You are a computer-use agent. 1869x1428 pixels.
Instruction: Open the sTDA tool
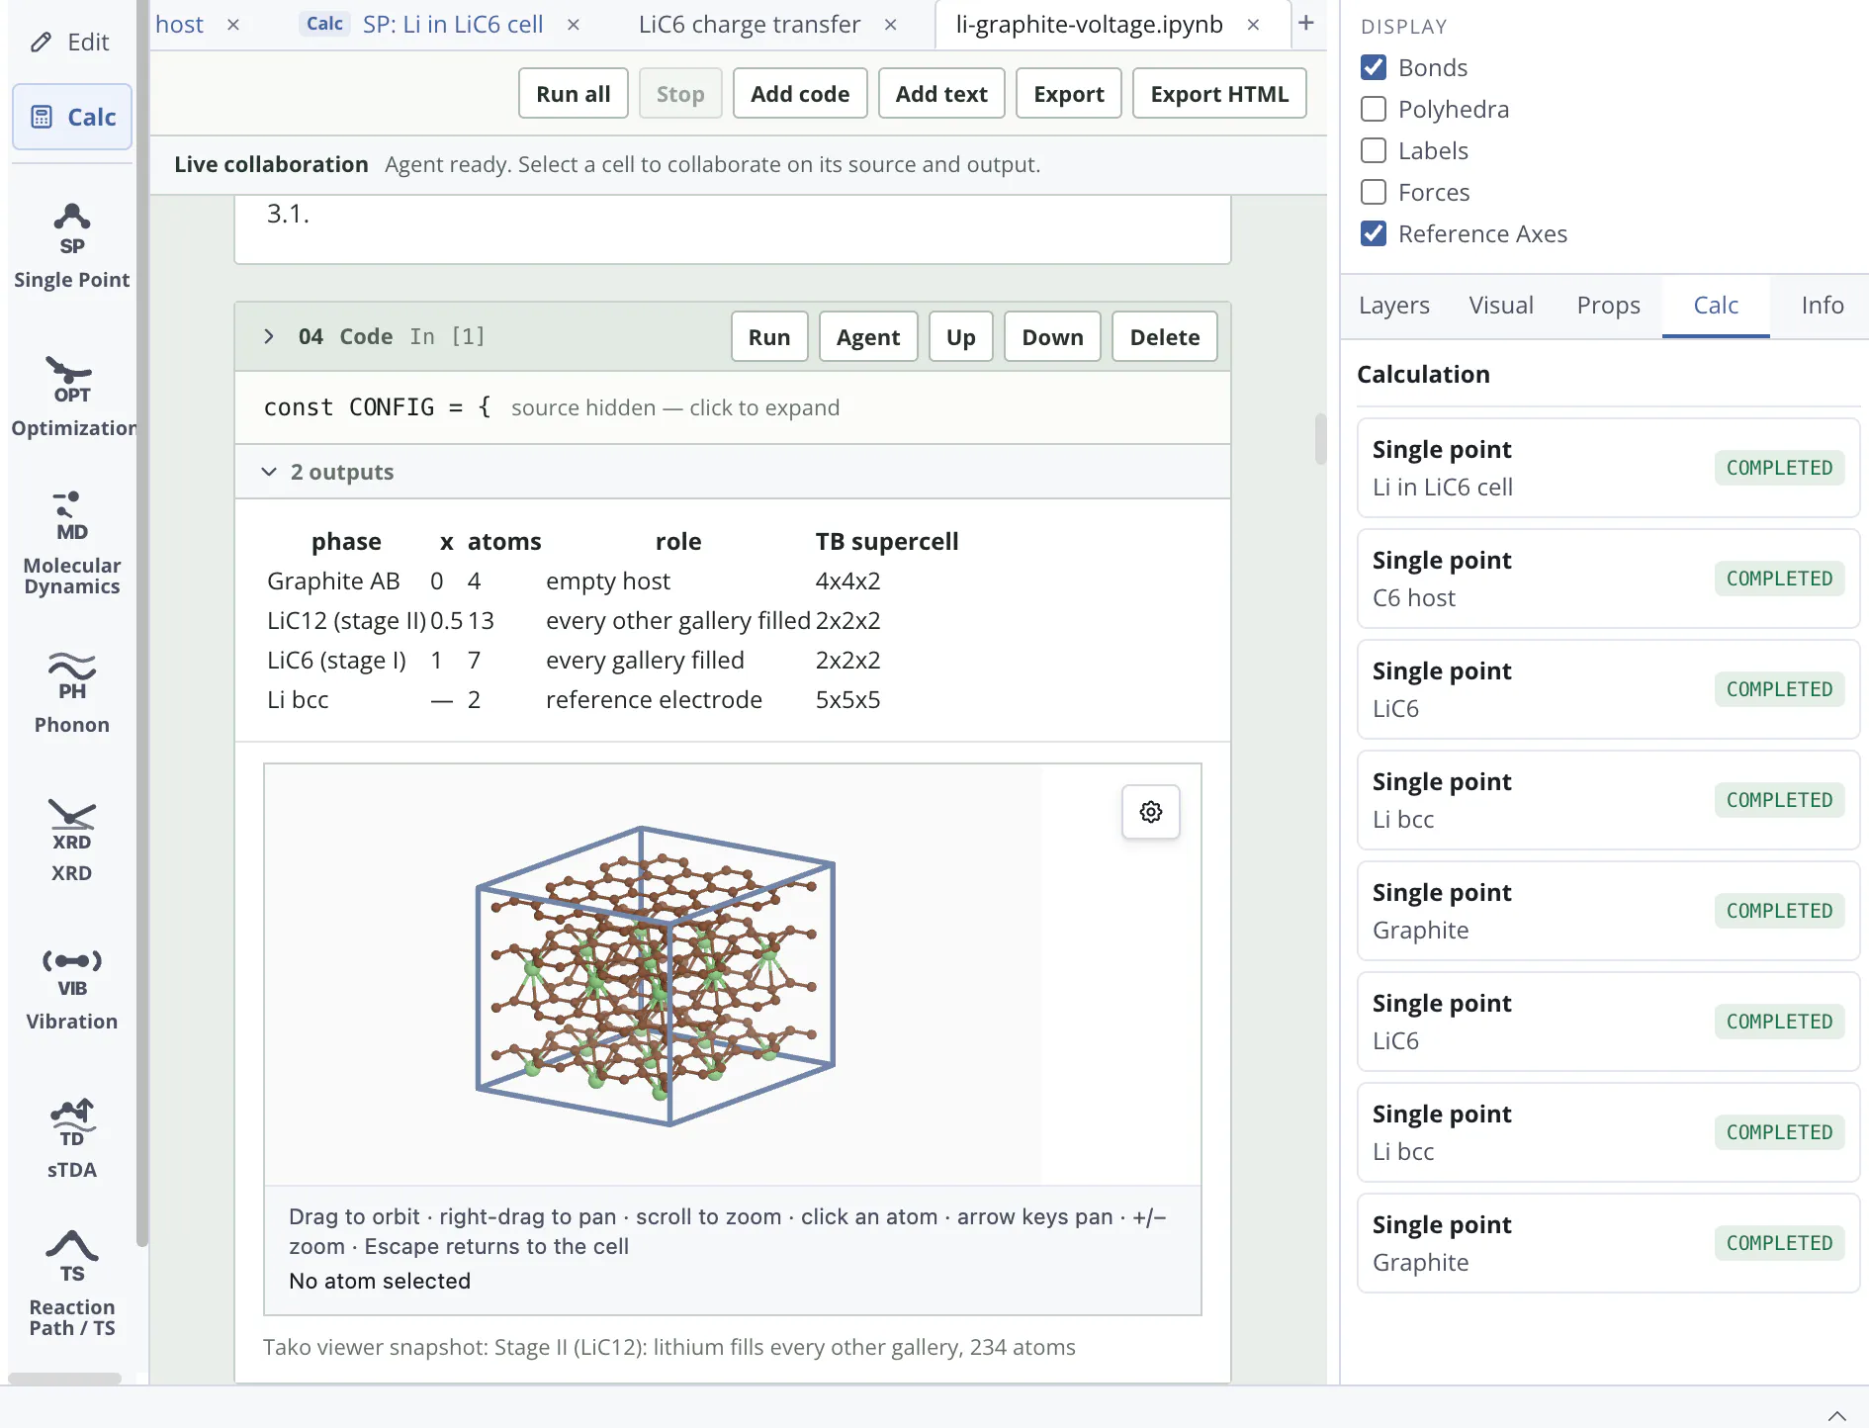[71, 1137]
